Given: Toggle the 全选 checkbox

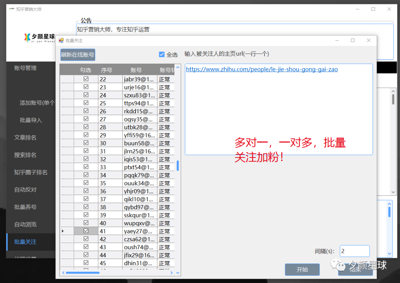Looking at the screenshot, I should click(x=162, y=54).
